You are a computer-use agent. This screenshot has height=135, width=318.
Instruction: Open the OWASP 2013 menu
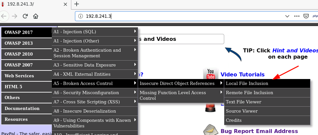click(26, 43)
